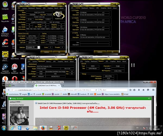
Task: Select SPD tab in top-right CPU-Z window
Action: (98, 8)
